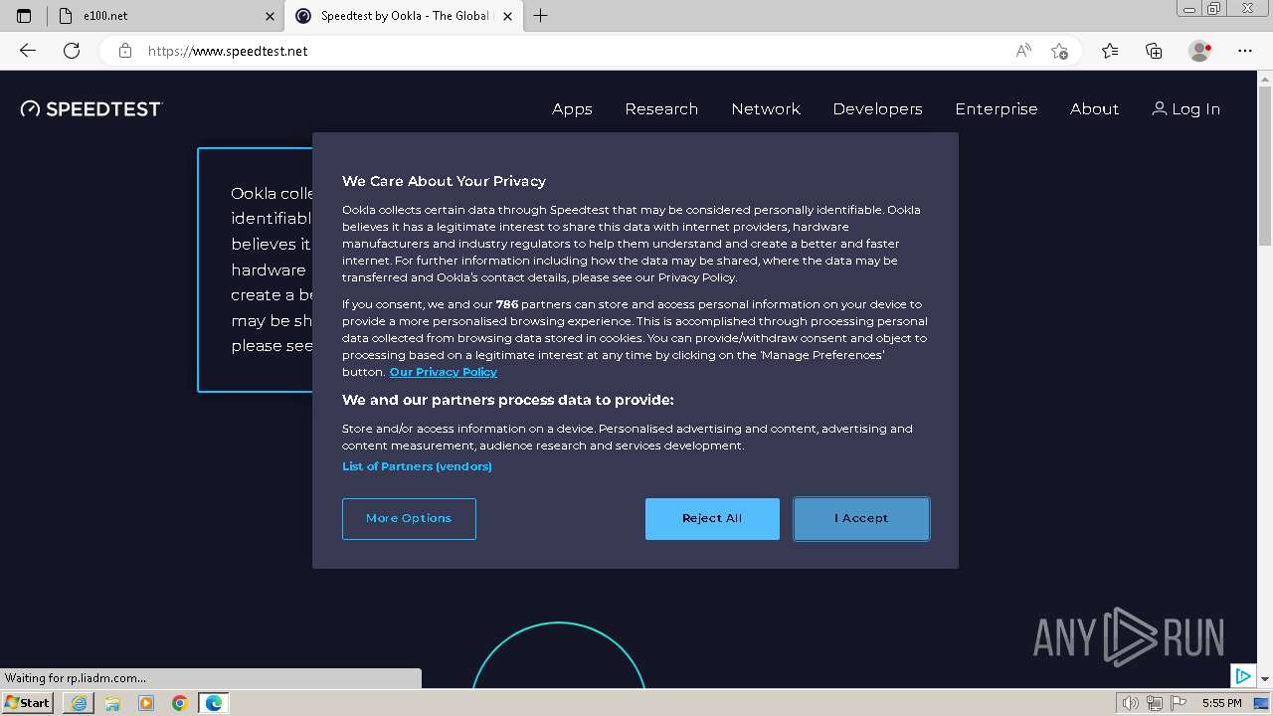This screenshot has width=1273, height=716.
Task: Open the Collections icon
Action: 1154,51
